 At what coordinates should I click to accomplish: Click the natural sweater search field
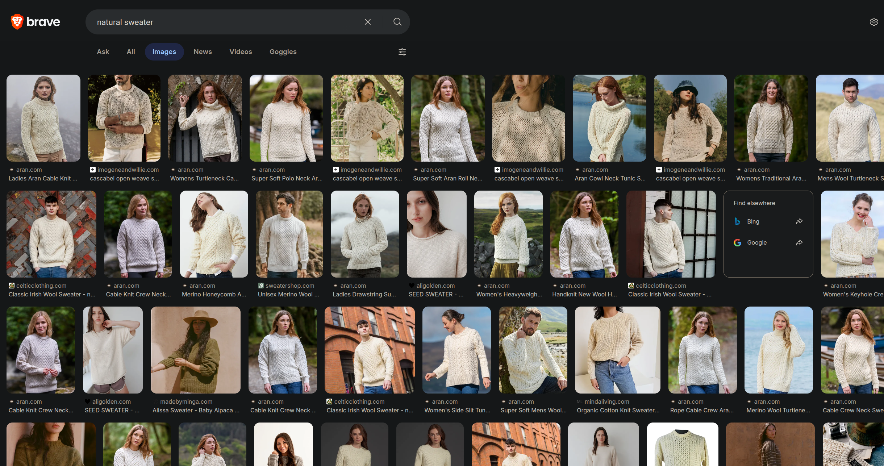coord(225,22)
